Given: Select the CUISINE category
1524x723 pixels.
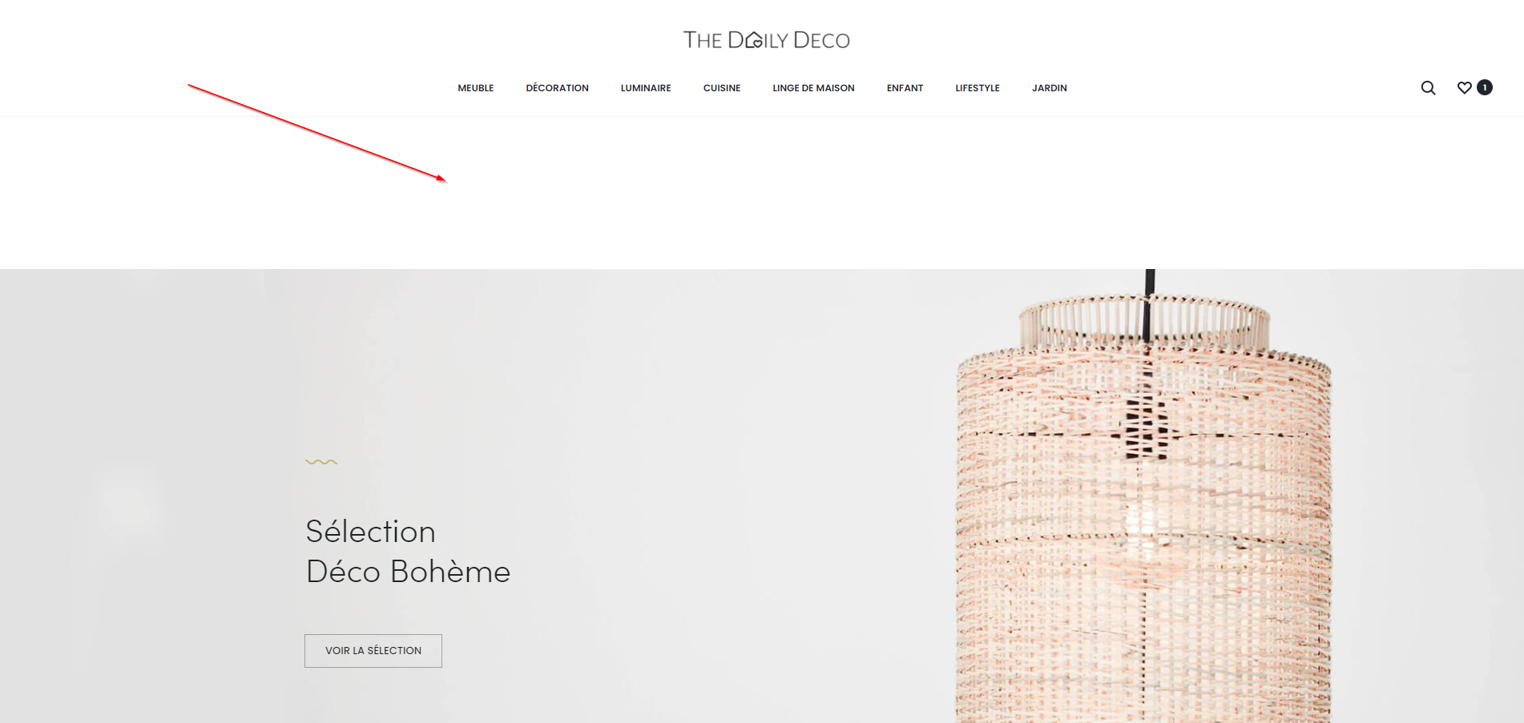Looking at the screenshot, I should point(722,88).
